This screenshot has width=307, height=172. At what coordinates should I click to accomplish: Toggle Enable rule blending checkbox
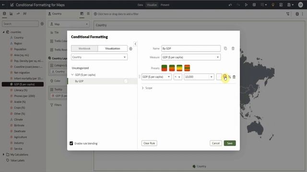pyautogui.click(x=71, y=143)
